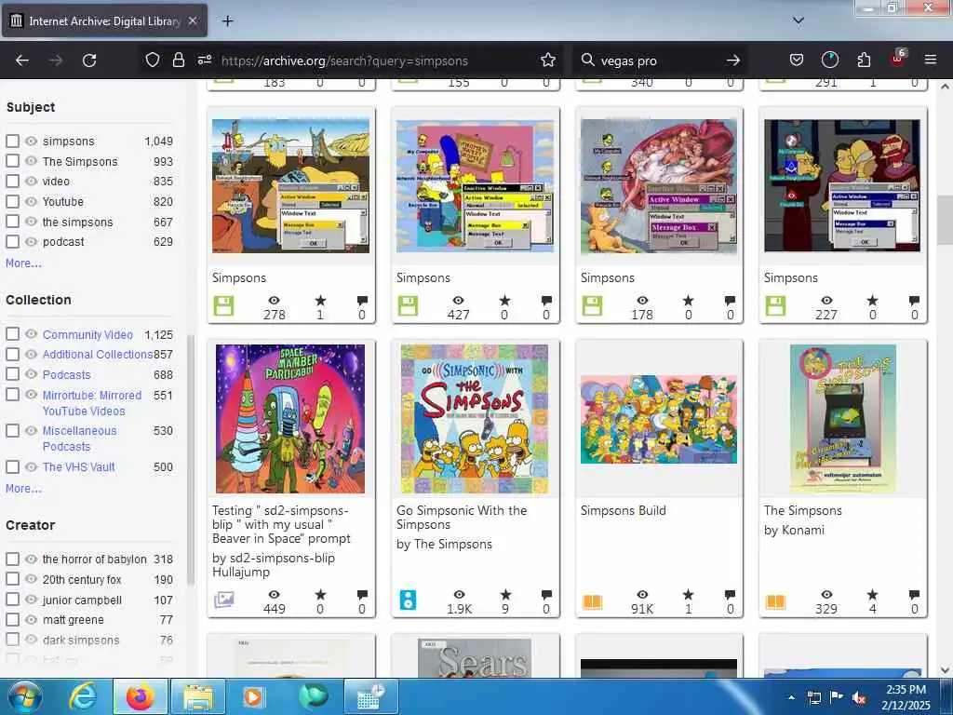Open Mirrortube: Mirrored YouTube Videos link
The image size is (953, 715).
click(x=92, y=403)
